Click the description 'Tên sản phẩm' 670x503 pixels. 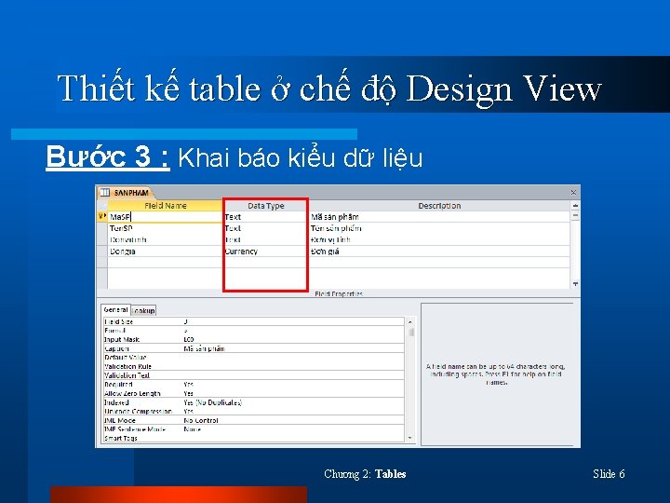click(x=336, y=228)
